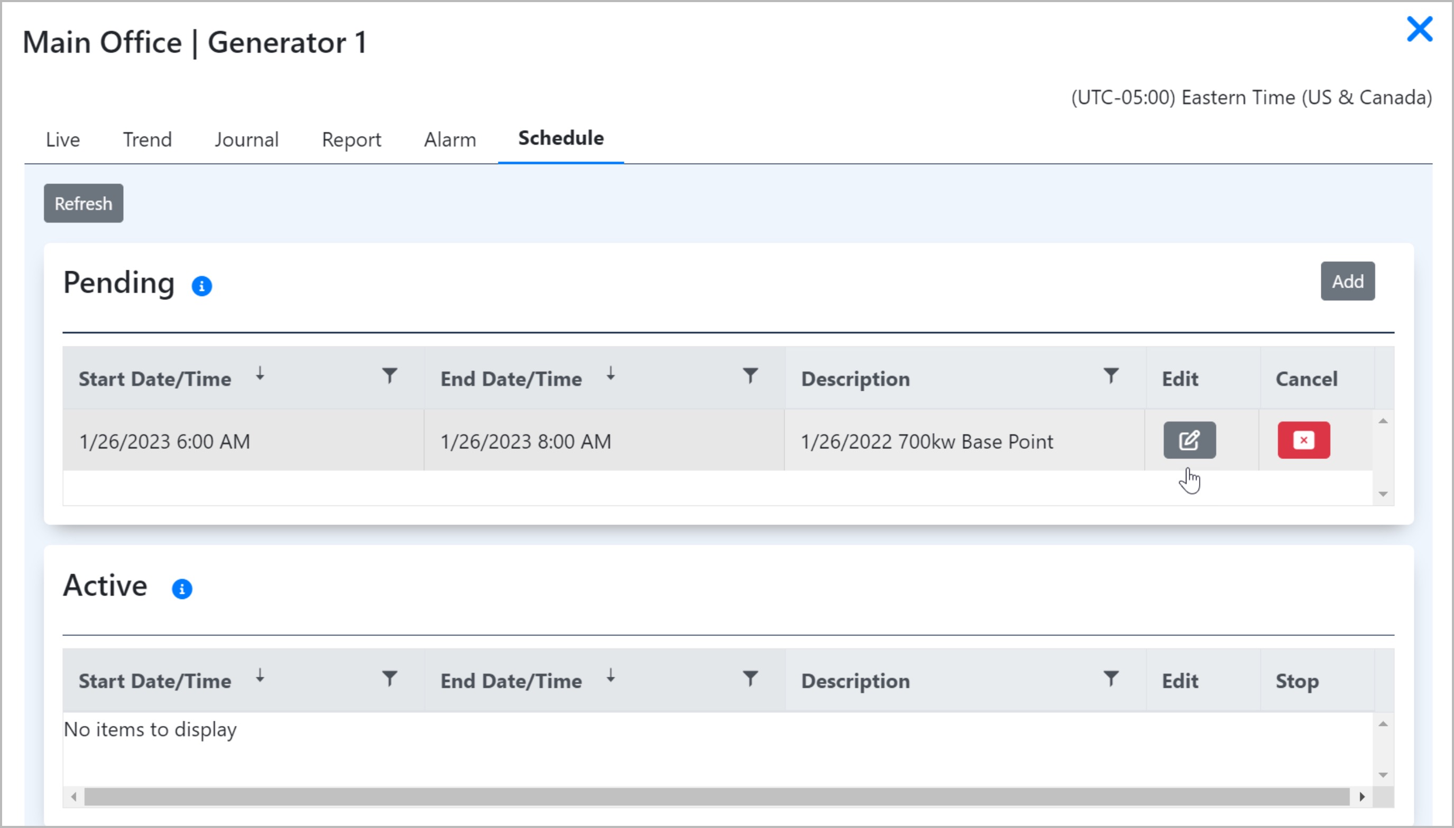Cancel the pending 1/26/2023 schedule entry

click(x=1303, y=440)
